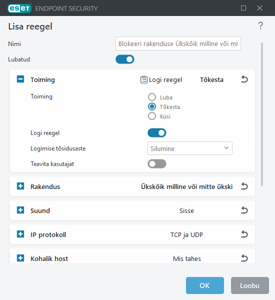Screen dimensions: 275x300
Task: Confirm the rule with OK button
Action: 205,285
